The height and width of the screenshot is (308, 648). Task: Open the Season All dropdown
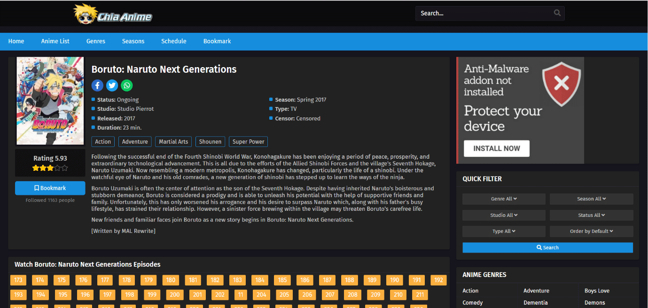coord(591,199)
